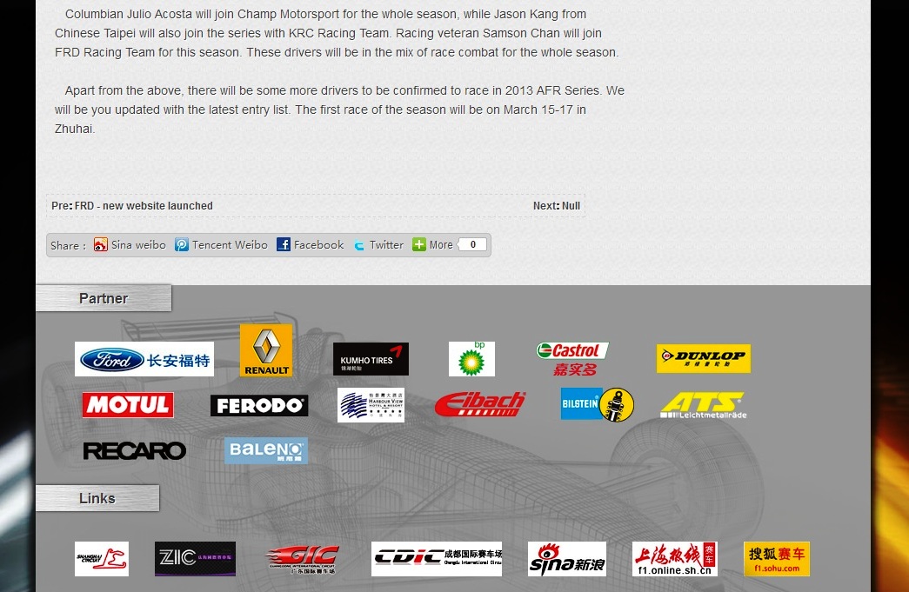Open the More sharing options
The height and width of the screenshot is (592, 909).
point(433,245)
